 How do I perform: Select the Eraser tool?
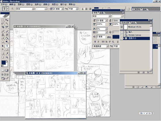3,38
